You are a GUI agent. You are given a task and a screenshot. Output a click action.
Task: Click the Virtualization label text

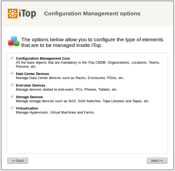tap(27, 108)
